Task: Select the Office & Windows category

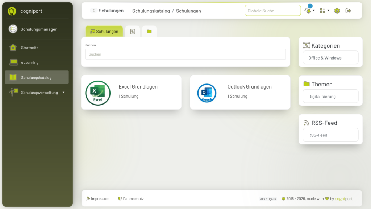Action: click(330, 58)
